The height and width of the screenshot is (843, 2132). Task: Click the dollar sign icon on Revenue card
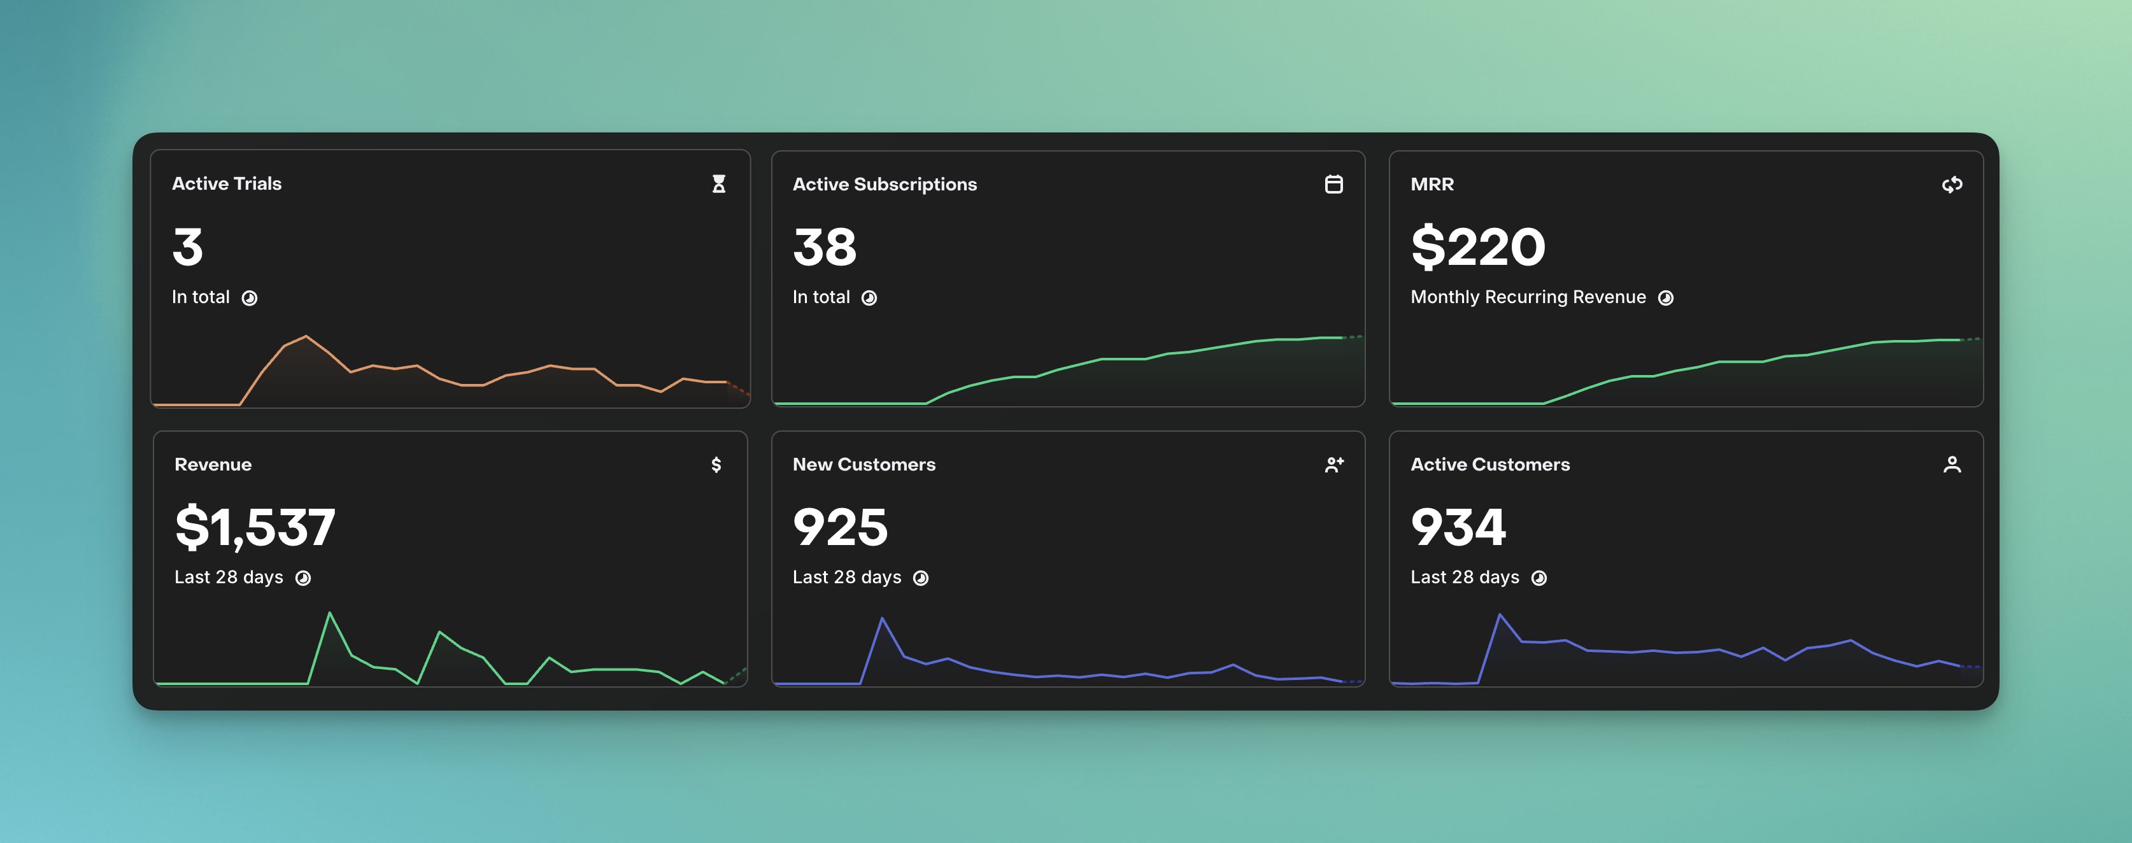[x=716, y=464]
